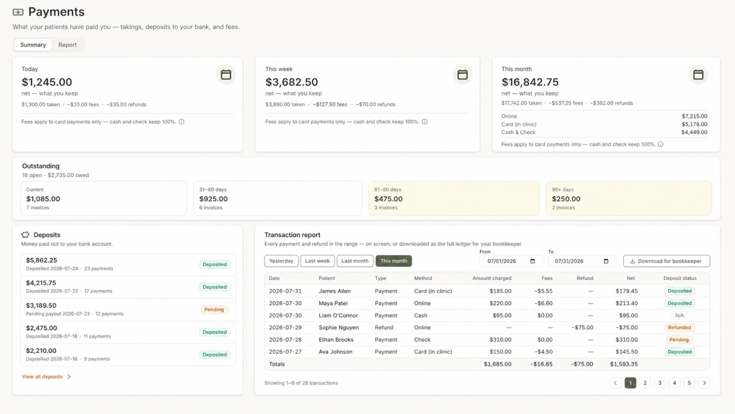Go to page 4 of transactions
Screen dimensions: 735x414
click(x=674, y=383)
